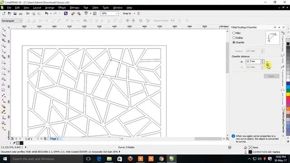Select the Scallop radio button
290x163 pixels.
point(234,38)
